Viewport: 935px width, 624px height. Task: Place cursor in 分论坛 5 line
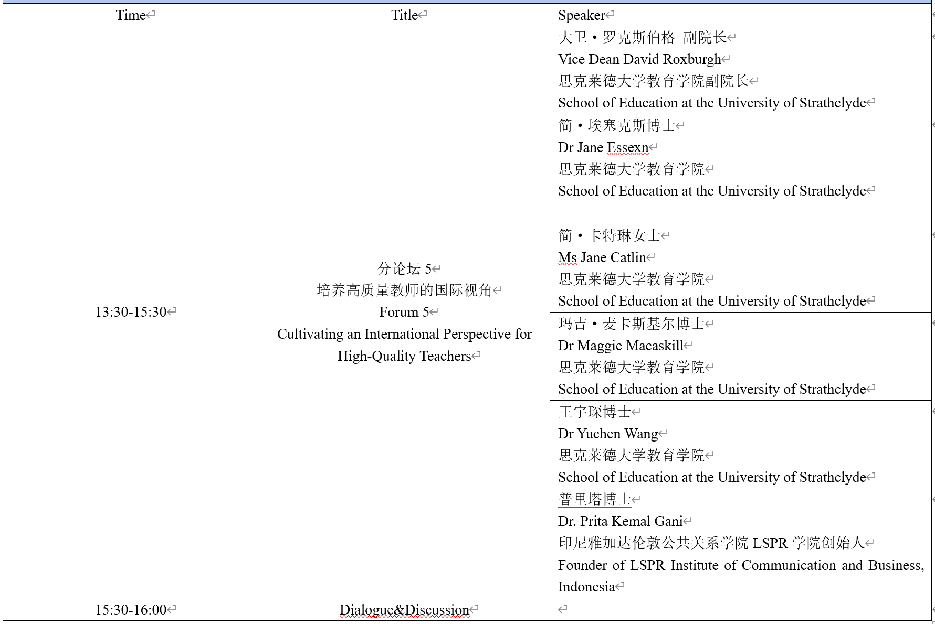(x=404, y=268)
